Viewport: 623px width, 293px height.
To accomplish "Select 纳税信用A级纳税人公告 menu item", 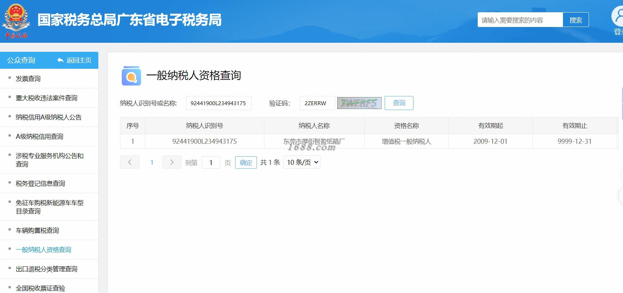I will click(48, 117).
